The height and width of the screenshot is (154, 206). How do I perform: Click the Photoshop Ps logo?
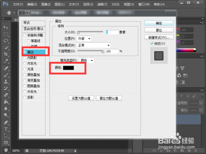(5, 4)
